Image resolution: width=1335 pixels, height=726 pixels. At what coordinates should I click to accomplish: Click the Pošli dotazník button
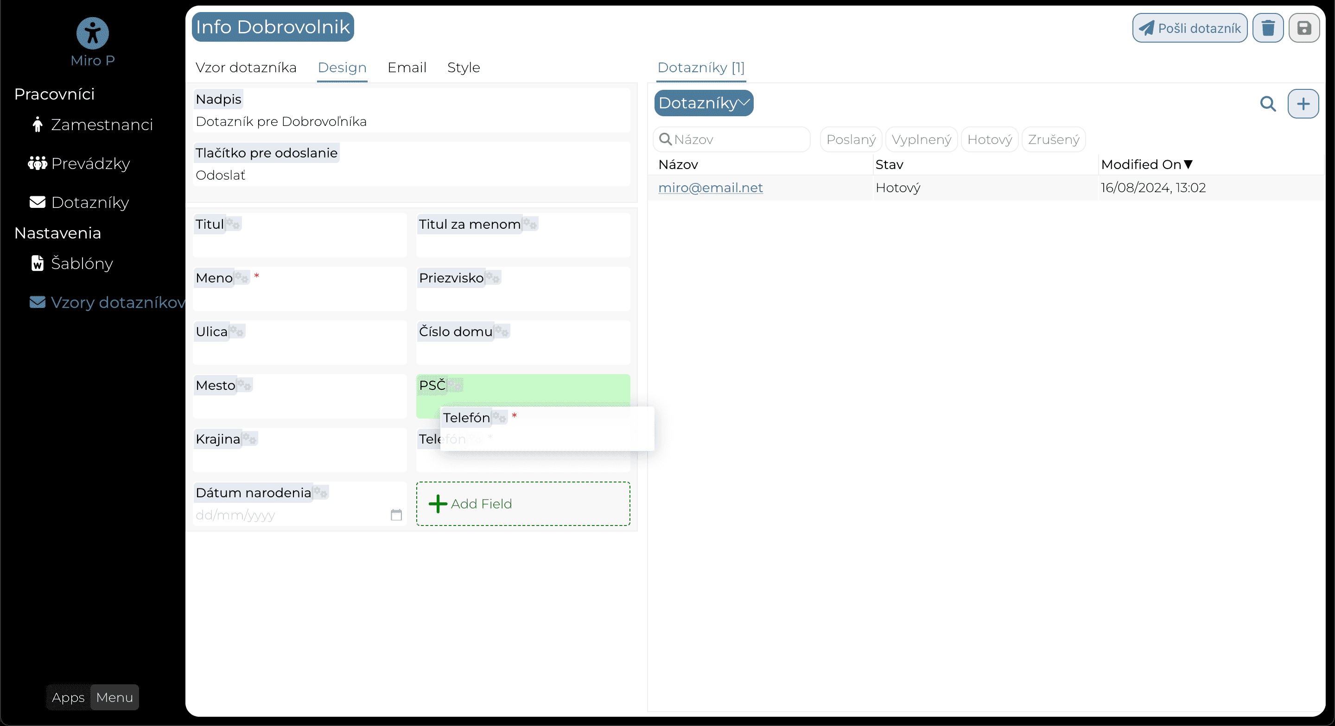pos(1189,28)
